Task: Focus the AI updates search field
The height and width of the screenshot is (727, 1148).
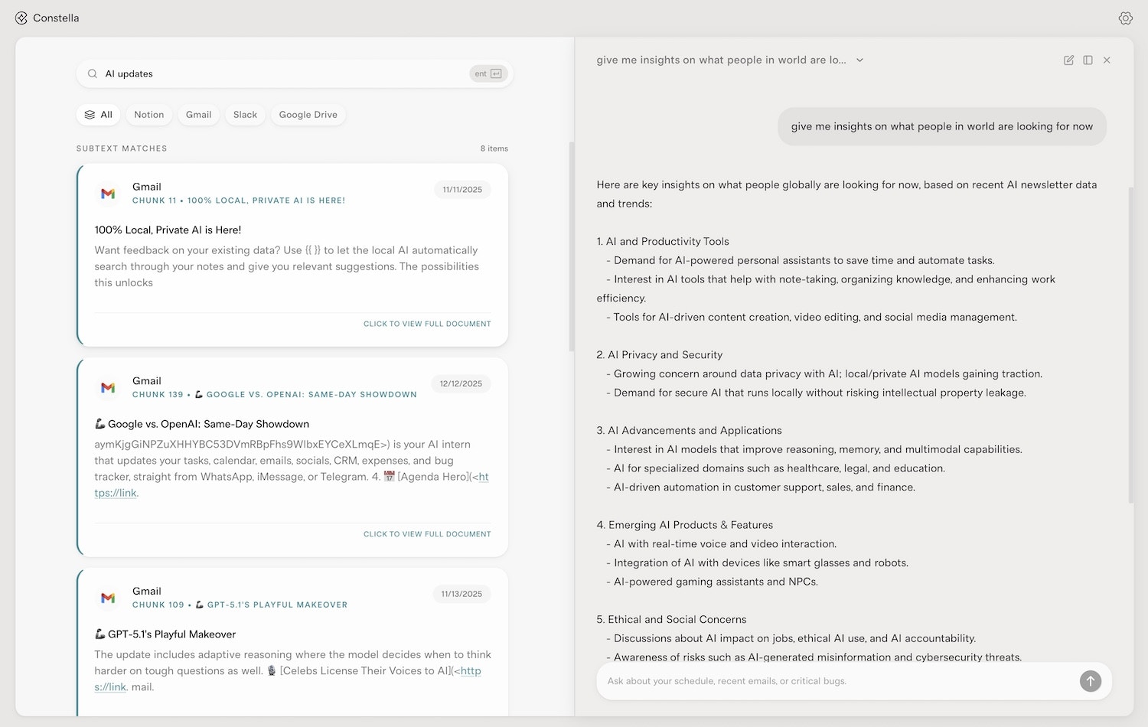Action: 295,73
